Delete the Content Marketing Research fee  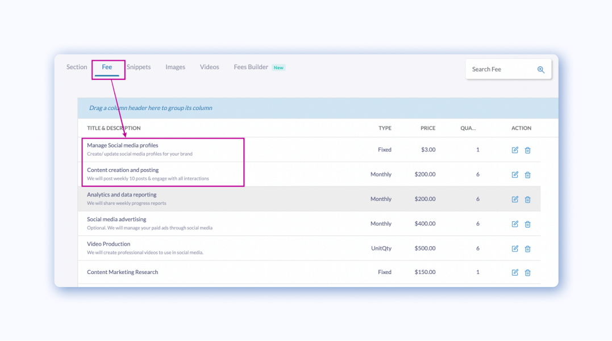pyautogui.click(x=527, y=272)
